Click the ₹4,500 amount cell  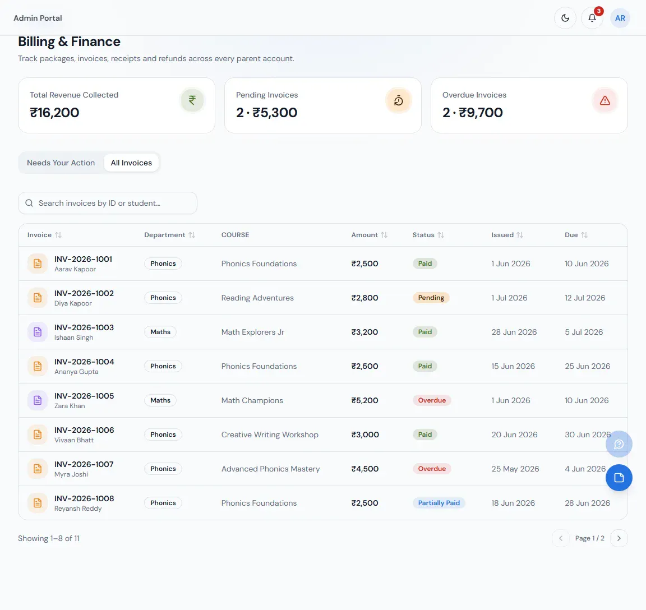[364, 469]
